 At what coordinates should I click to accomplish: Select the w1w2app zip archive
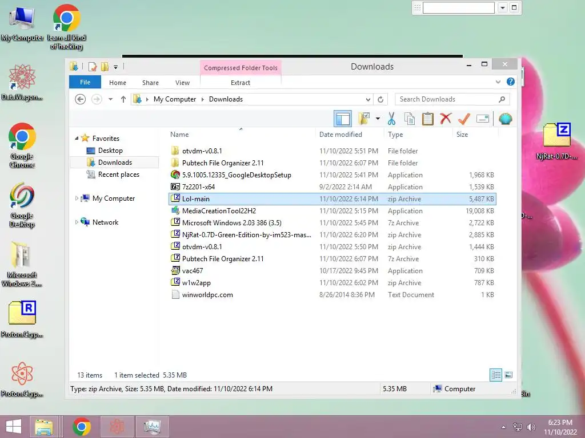[x=332, y=283]
